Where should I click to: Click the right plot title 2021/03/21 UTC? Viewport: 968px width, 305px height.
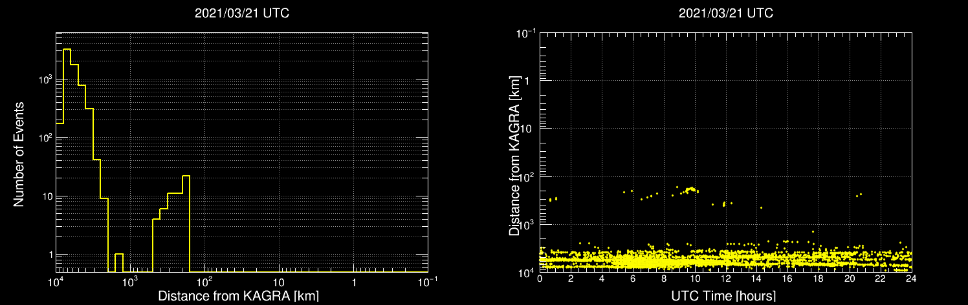pyautogui.click(x=725, y=14)
